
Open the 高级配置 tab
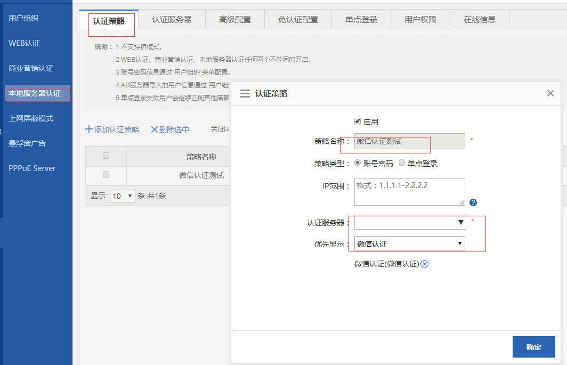tap(235, 20)
